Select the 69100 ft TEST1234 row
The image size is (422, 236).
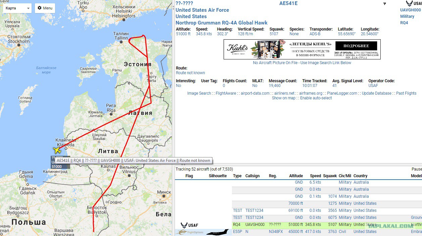coord(327,210)
